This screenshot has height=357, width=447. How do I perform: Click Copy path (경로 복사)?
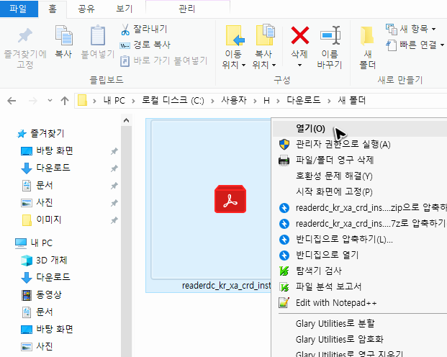tap(145, 45)
